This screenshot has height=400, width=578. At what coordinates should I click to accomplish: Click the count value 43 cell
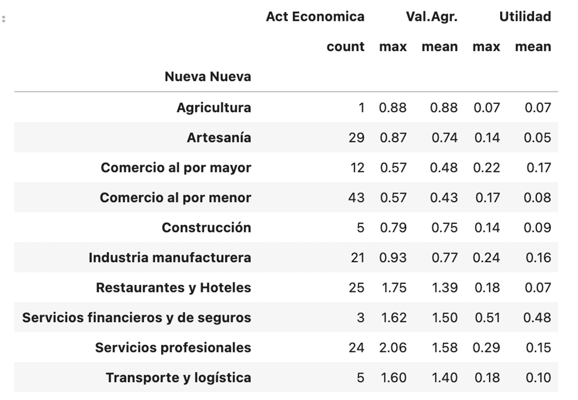pos(356,197)
